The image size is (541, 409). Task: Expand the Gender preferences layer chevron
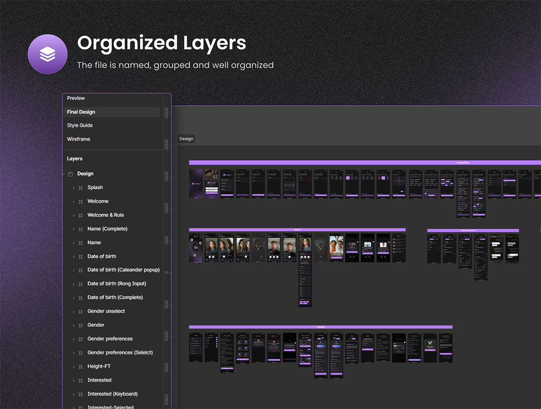coord(74,339)
